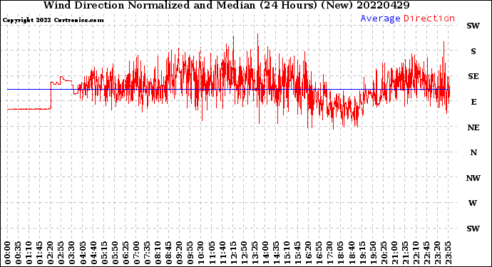This screenshot has width=492, height=267.
Task: Click the "13:25" time axis label
Action: pos(255,253)
